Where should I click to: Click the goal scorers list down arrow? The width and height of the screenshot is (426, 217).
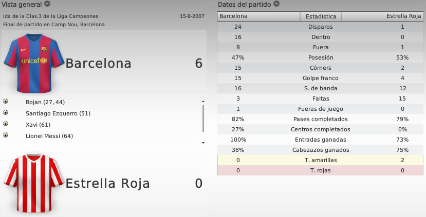[203, 143]
